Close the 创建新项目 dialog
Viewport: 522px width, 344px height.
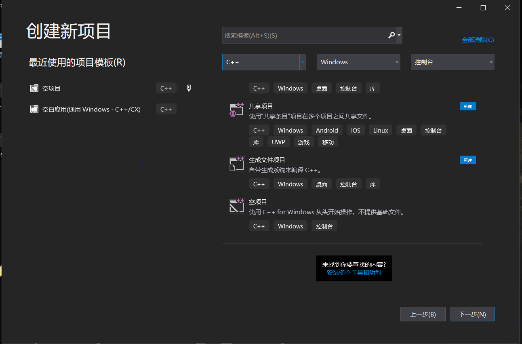[507, 8]
